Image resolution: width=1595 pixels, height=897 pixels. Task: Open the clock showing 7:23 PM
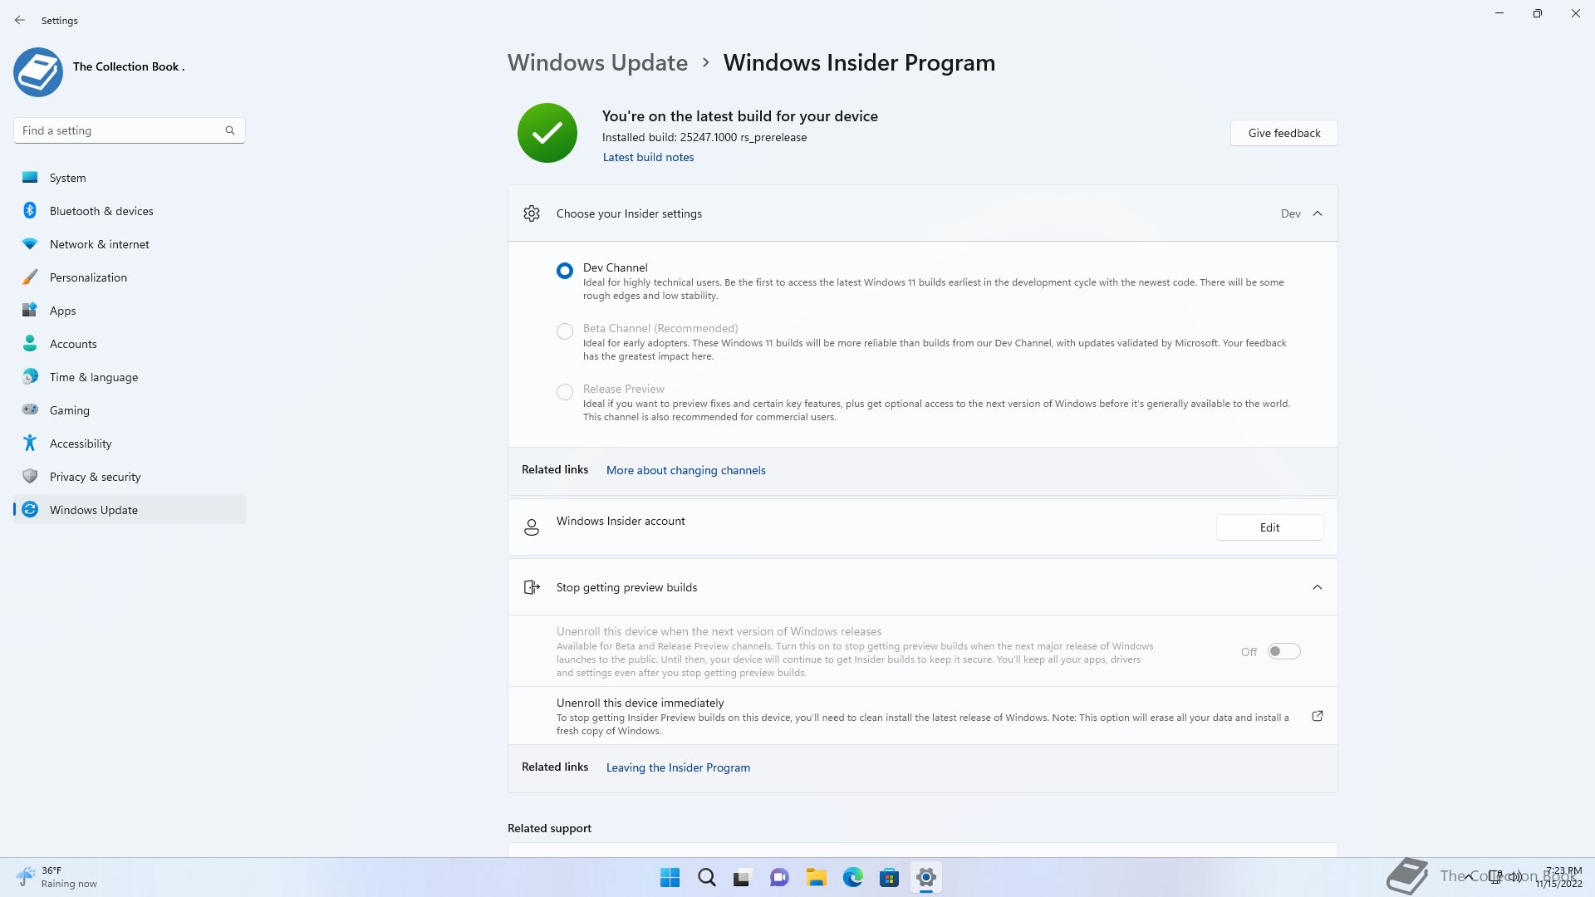tap(1558, 877)
